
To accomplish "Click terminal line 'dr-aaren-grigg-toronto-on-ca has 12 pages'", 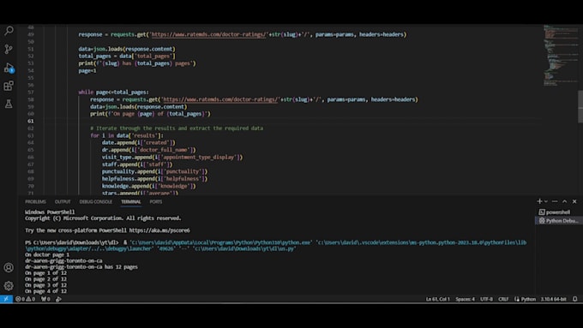I will click(81, 267).
